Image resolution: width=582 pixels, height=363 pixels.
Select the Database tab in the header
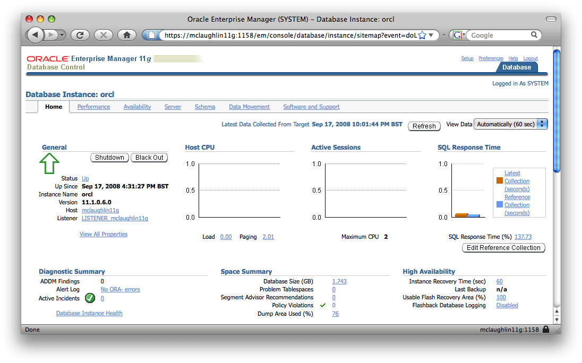pos(517,67)
